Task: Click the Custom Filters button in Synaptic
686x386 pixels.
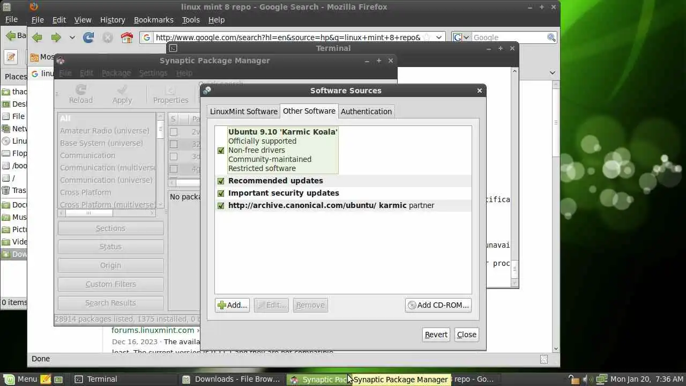Action: [x=110, y=284]
